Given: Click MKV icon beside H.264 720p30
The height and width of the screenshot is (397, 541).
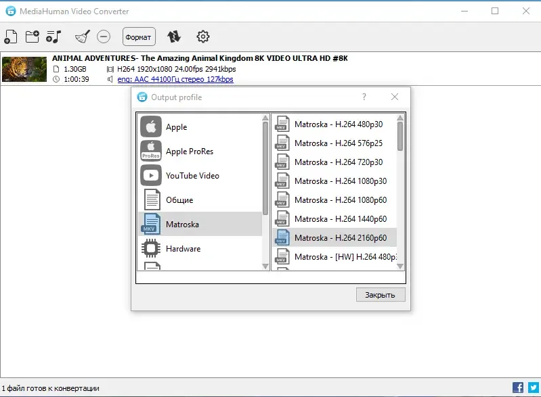Looking at the screenshot, I should pyautogui.click(x=282, y=162).
